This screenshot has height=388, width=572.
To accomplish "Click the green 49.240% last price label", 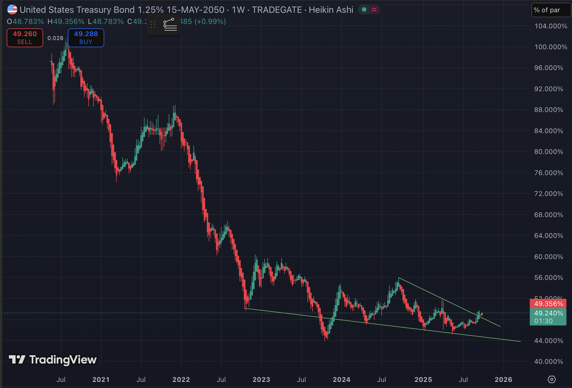I will pyautogui.click(x=548, y=314).
